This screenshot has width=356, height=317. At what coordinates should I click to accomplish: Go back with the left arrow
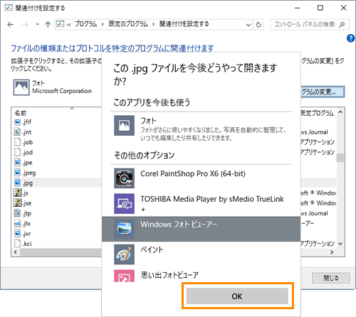(11, 24)
